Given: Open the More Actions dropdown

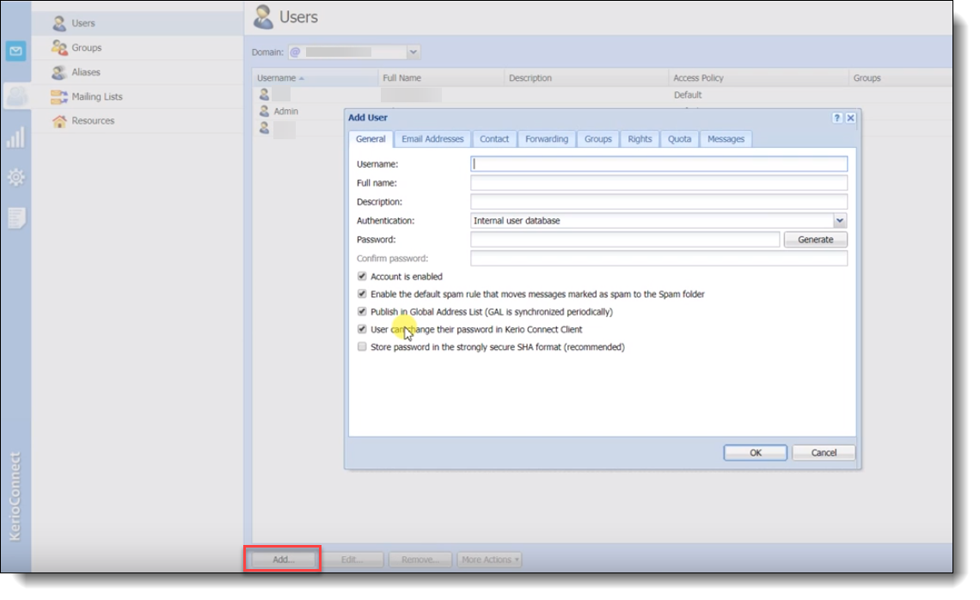Looking at the screenshot, I should [x=489, y=560].
